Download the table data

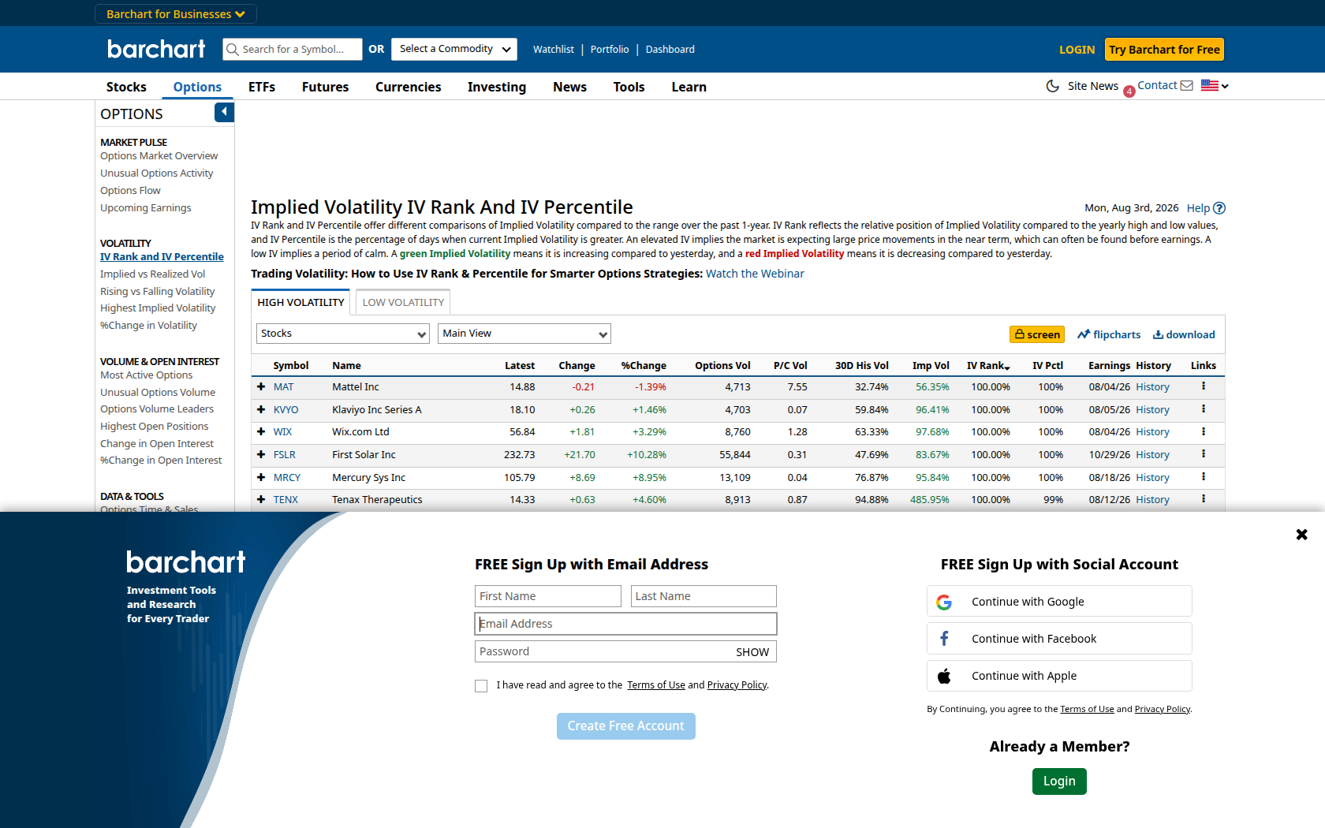point(1184,334)
